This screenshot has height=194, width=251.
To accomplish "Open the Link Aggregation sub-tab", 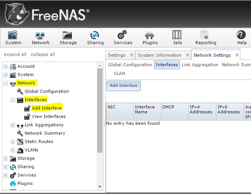I will pyautogui.click(x=200, y=65).
